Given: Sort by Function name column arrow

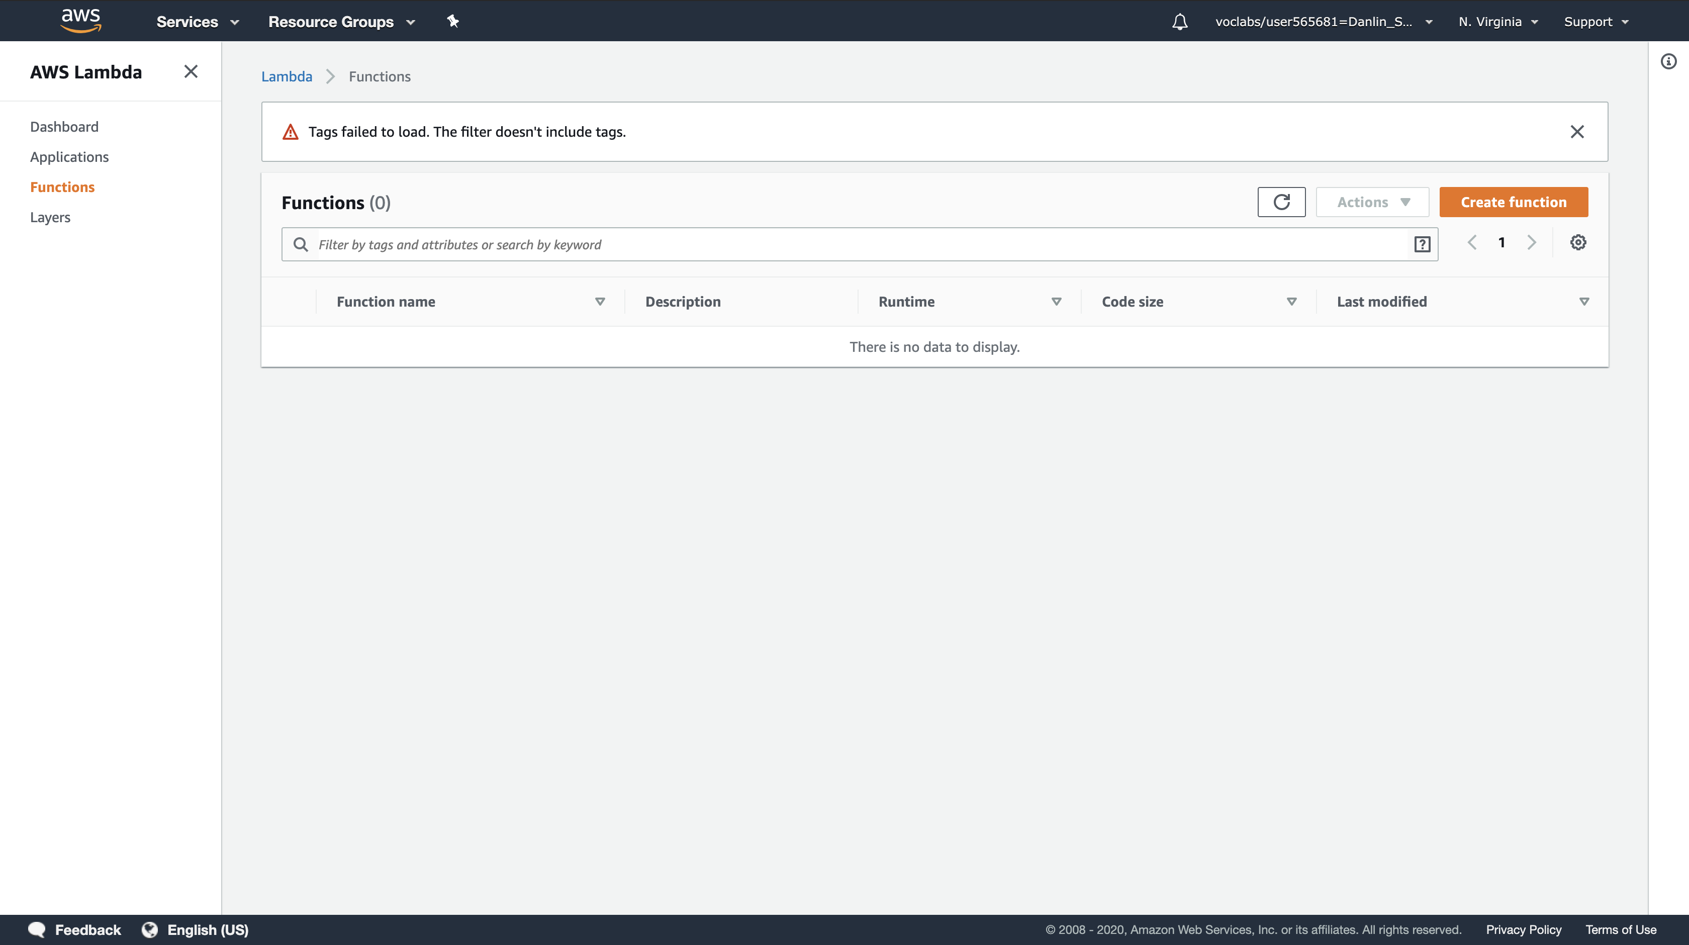Looking at the screenshot, I should (599, 302).
